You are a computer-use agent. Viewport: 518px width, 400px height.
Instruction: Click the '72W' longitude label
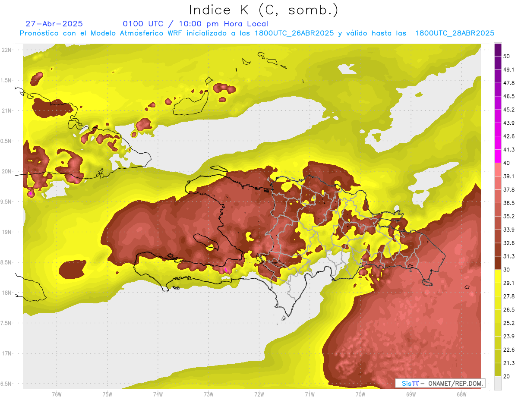[259, 394]
